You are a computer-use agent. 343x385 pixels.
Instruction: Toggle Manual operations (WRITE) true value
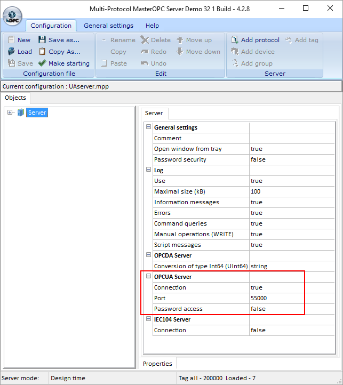click(x=292, y=234)
